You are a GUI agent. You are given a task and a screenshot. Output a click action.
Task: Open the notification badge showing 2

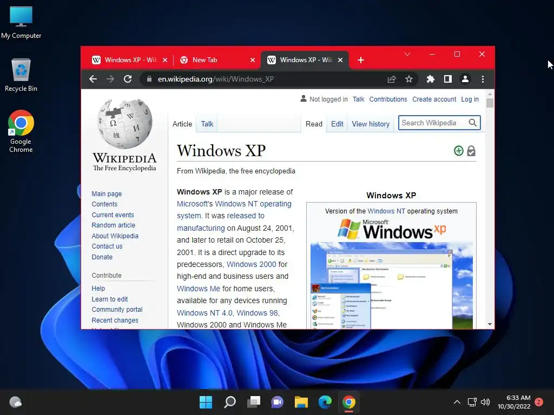point(539,402)
